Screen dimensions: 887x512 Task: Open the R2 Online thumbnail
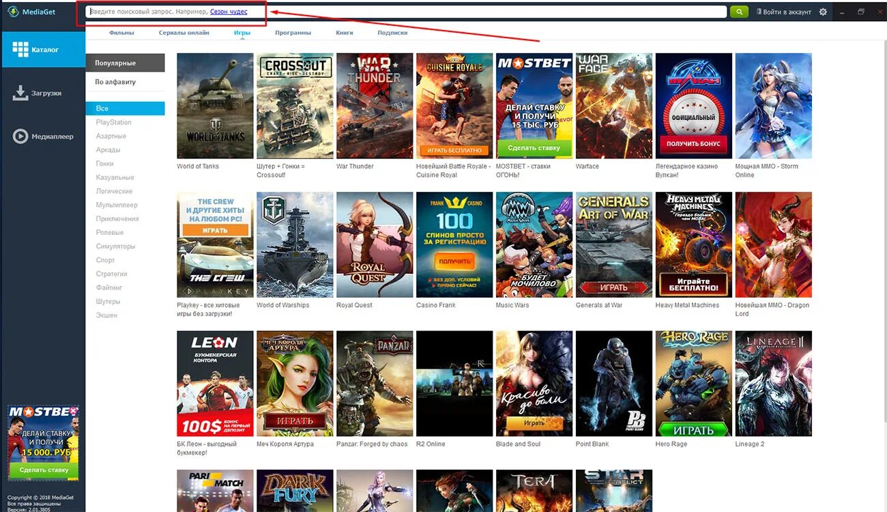[x=454, y=384]
